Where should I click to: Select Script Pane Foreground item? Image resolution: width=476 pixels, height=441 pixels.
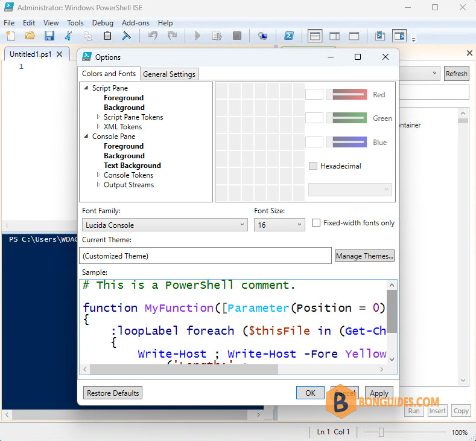pyautogui.click(x=124, y=97)
